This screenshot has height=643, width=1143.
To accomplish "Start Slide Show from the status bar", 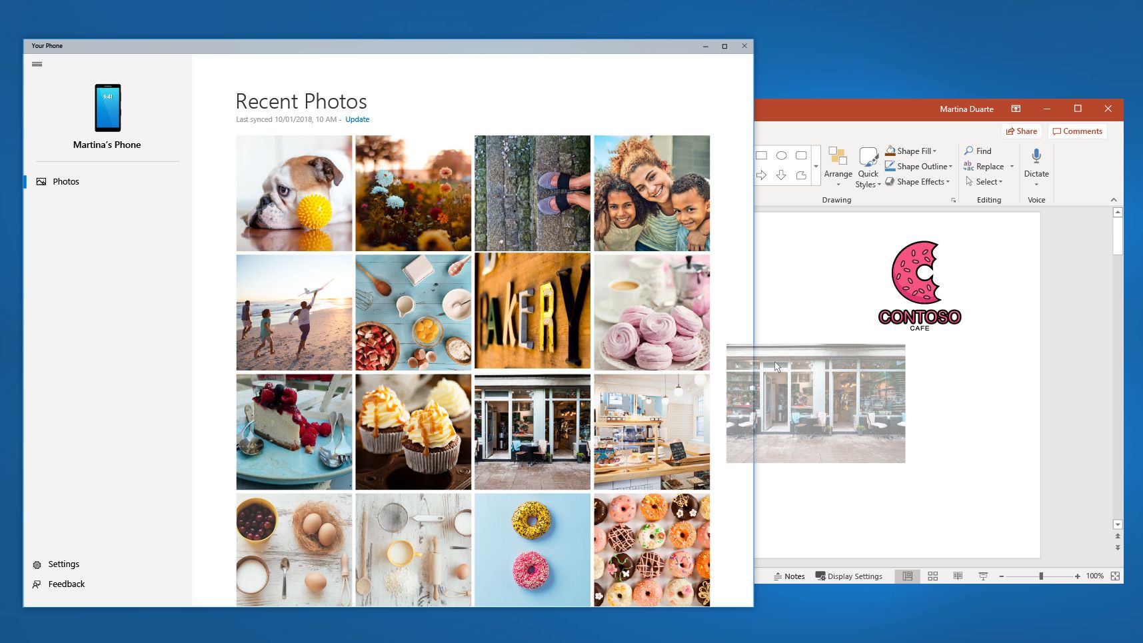I will [983, 576].
